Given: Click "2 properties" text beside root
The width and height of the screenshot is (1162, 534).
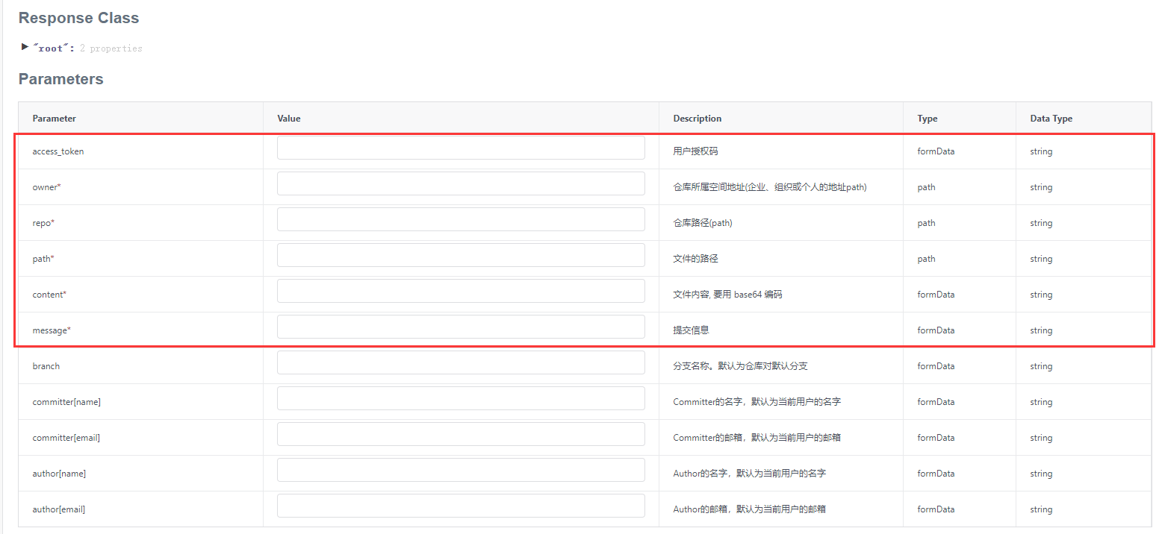Looking at the screenshot, I should tap(111, 48).
